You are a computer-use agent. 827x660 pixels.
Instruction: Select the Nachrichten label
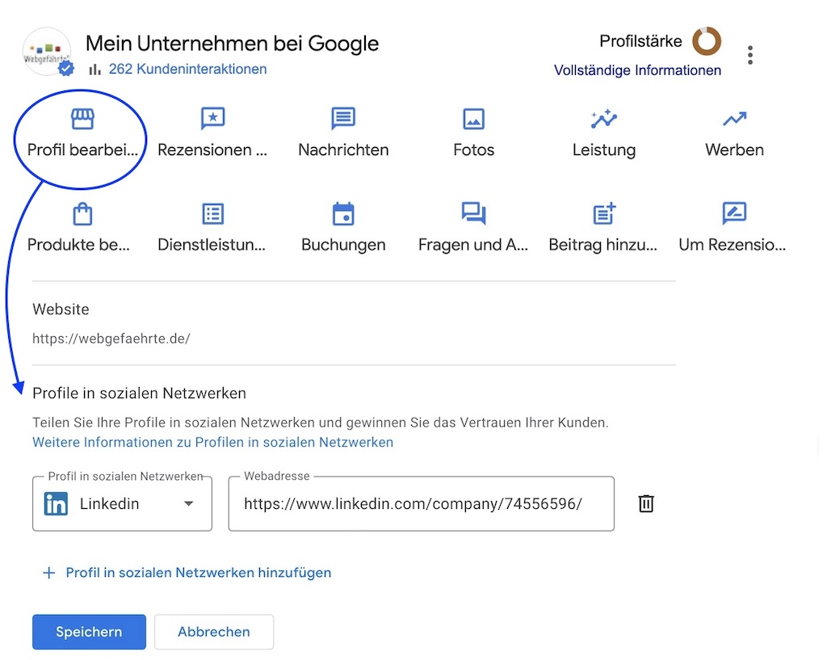[x=343, y=149]
